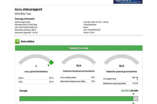157x104 pixels.
Task: Click the green arrow below the energy bar
Action: tap(133, 103)
